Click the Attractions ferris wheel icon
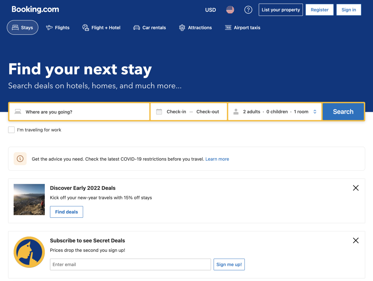The width and height of the screenshot is (373, 281). [x=182, y=27]
